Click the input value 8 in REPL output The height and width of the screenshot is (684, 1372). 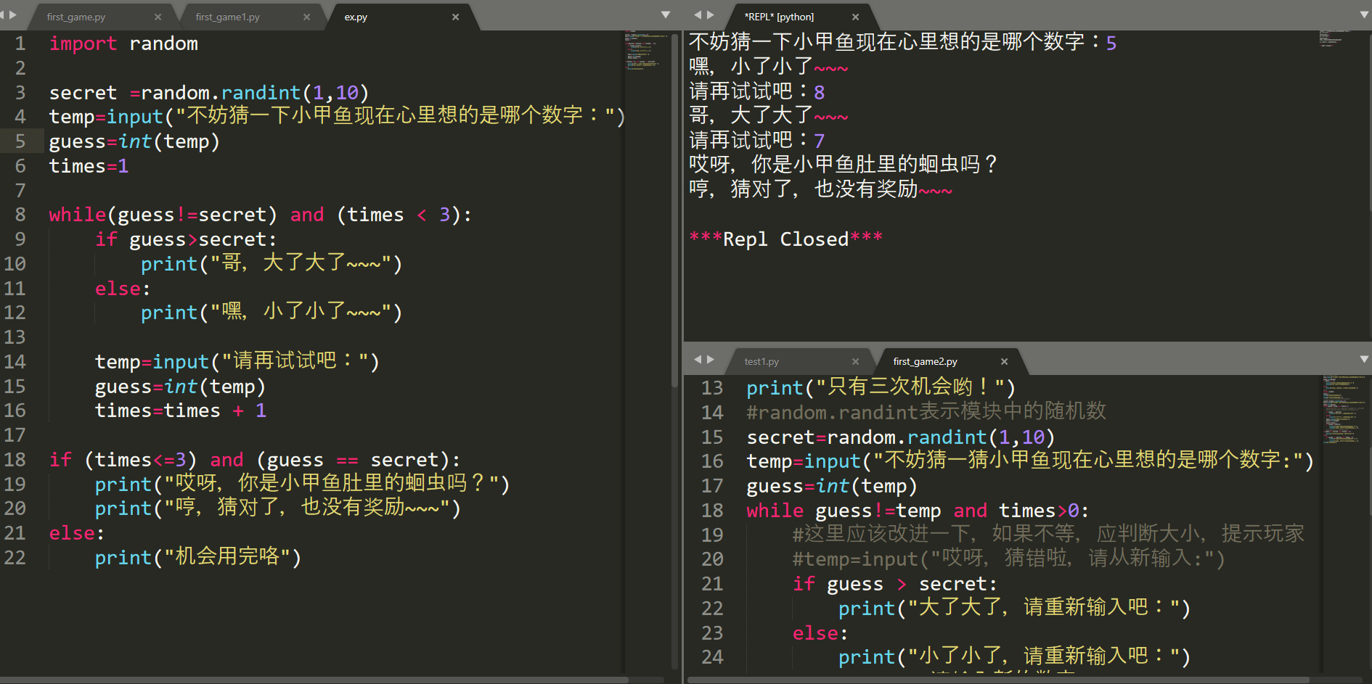pyautogui.click(x=820, y=93)
